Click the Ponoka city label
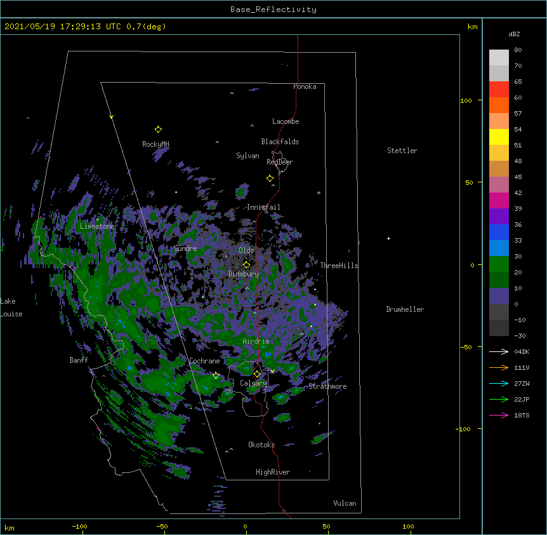547x535 pixels. (305, 86)
